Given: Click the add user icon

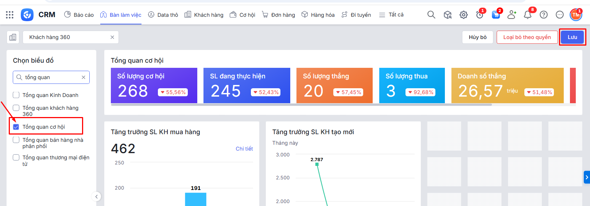Looking at the screenshot, I should click(512, 15).
